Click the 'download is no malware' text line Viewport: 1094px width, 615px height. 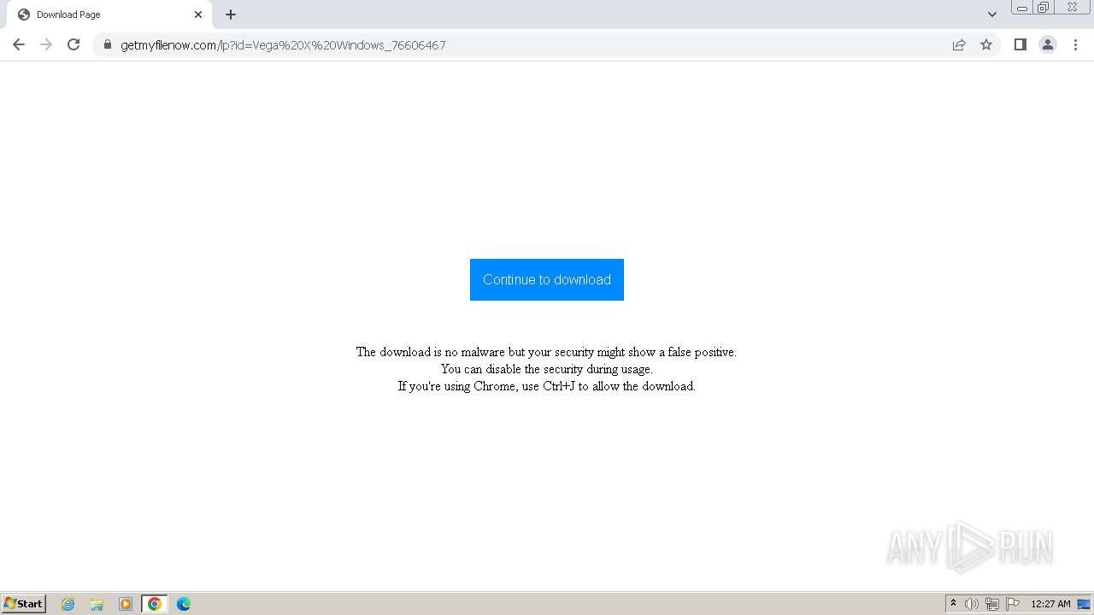click(546, 352)
